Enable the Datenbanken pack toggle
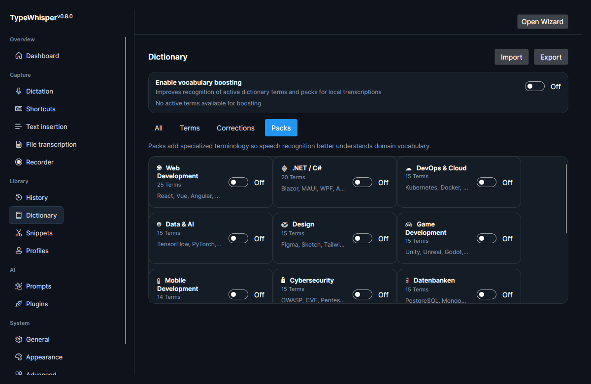Screen dimensions: 591x384 487,295
